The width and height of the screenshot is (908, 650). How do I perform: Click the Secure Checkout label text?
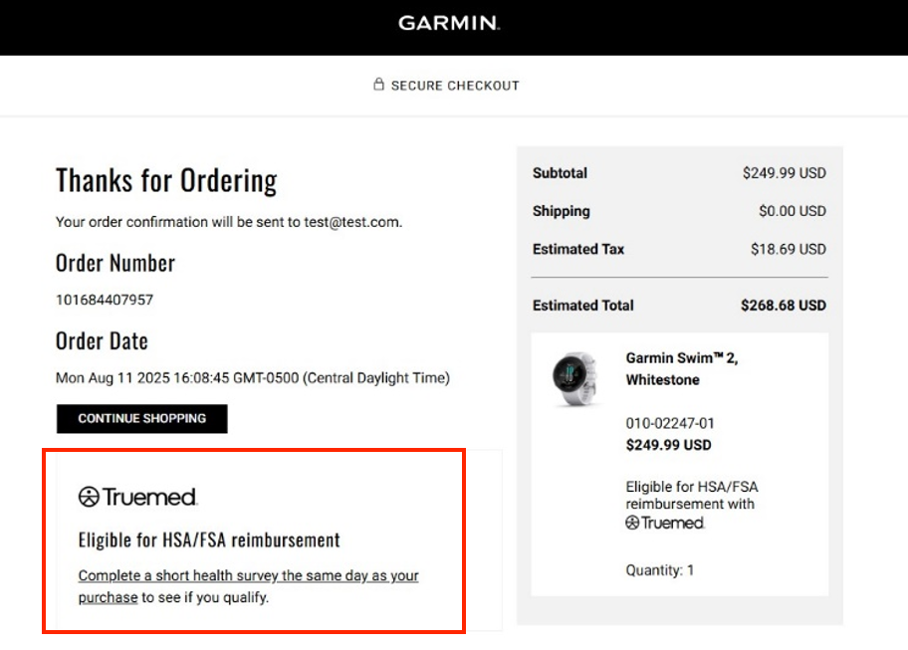(x=455, y=86)
